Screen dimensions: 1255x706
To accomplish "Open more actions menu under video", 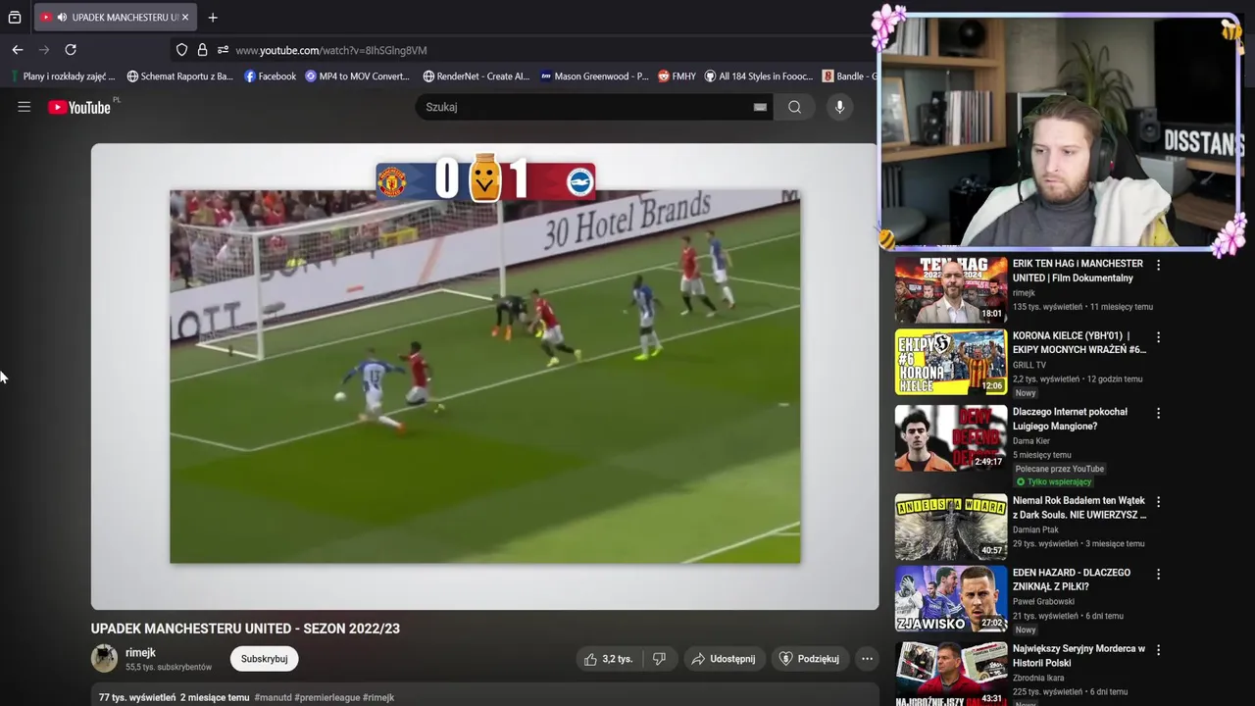I will 867,659.
